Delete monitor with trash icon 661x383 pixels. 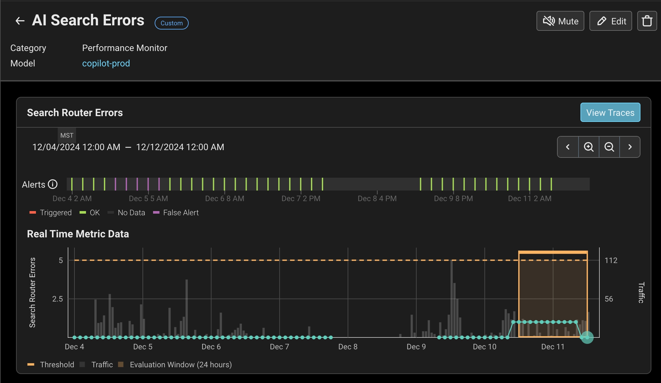(x=647, y=21)
